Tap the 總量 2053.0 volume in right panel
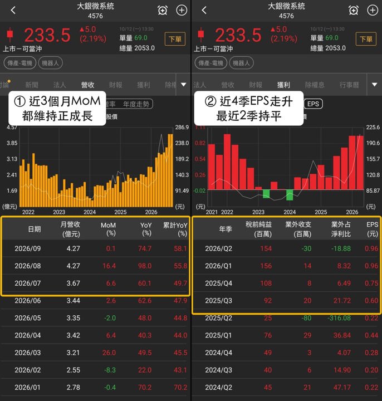The image size is (382, 401). [328, 48]
